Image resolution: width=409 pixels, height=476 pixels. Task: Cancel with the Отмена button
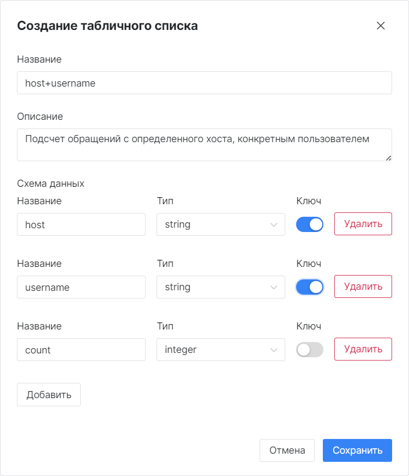point(287,450)
